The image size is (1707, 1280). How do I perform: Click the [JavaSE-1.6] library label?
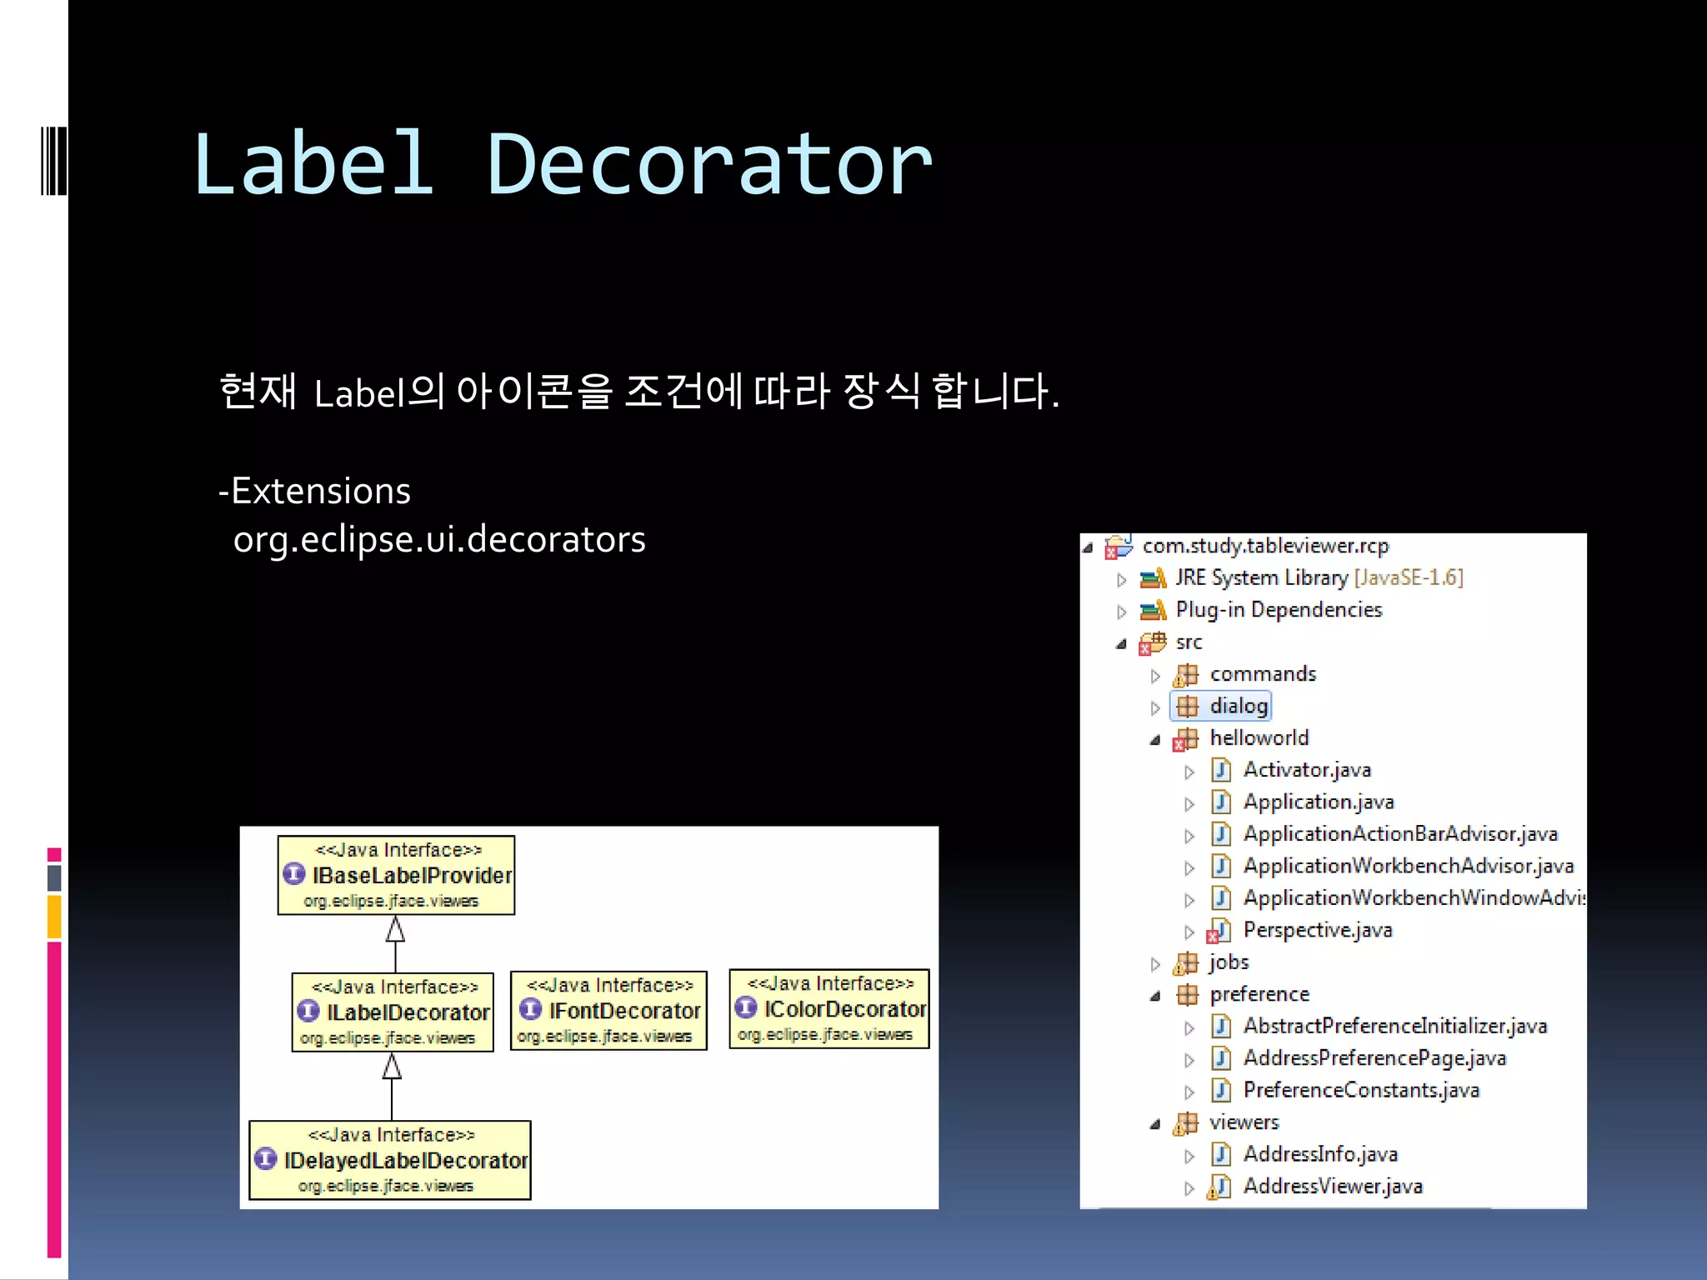point(1409,577)
